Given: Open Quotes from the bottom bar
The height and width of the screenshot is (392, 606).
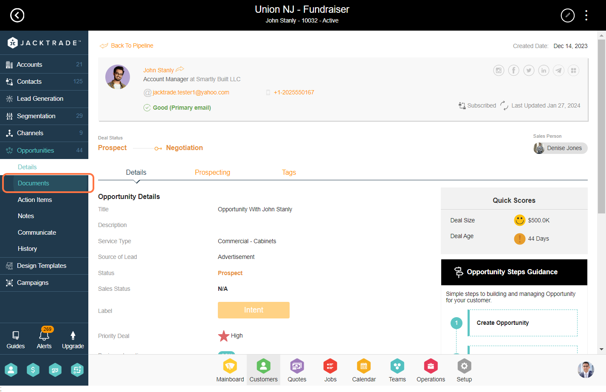Looking at the screenshot, I should point(297,370).
